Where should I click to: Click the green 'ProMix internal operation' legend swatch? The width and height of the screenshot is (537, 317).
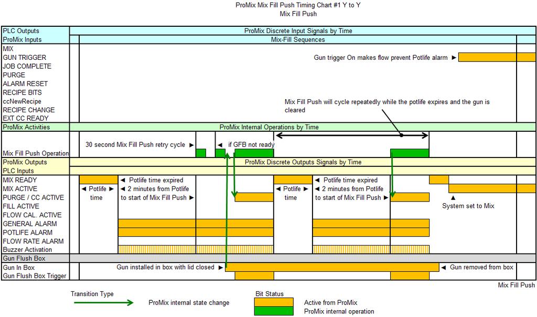pyautogui.click(x=274, y=311)
